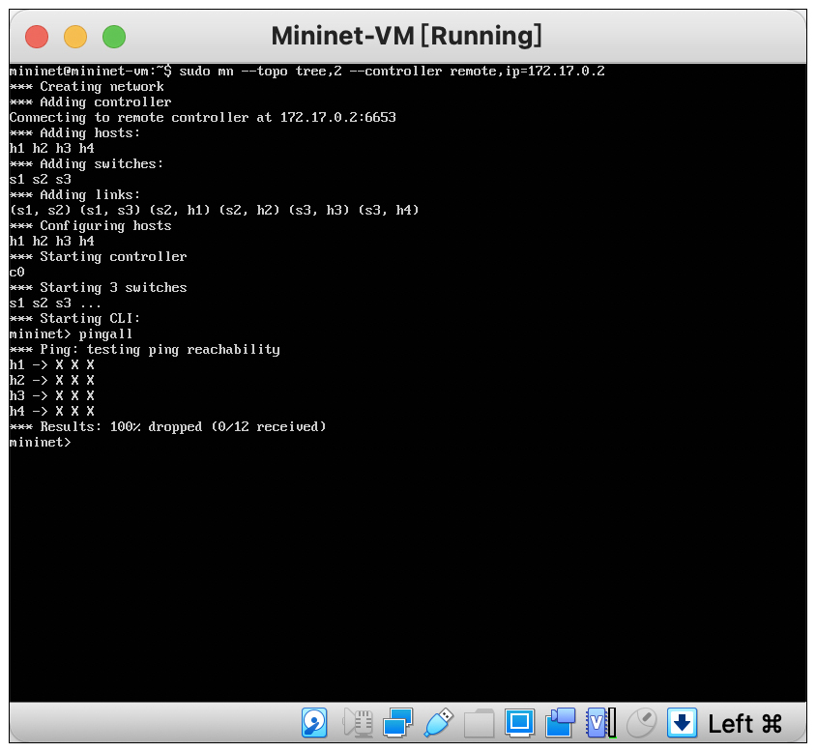Open the network adapters indicator
816x752 pixels.
(397, 722)
